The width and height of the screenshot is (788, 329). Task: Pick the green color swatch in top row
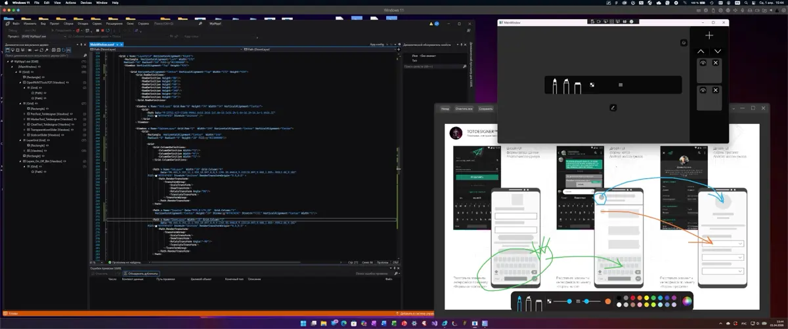[653, 298]
